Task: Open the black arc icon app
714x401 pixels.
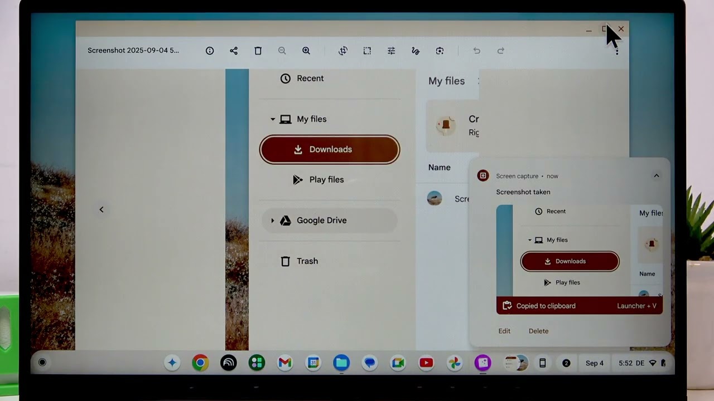Action: pyautogui.click(x=229, y=363)
